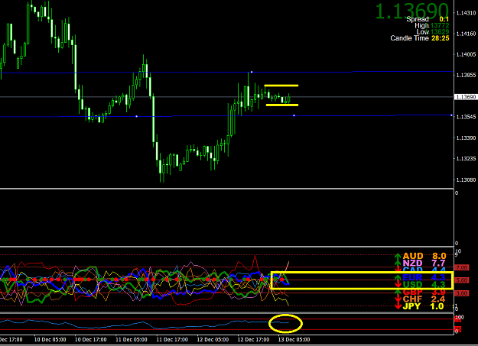Viewport: 478px width, 346px height.
Task: Click the 1.14005 price scale label
Action: [x=466, y=54]
